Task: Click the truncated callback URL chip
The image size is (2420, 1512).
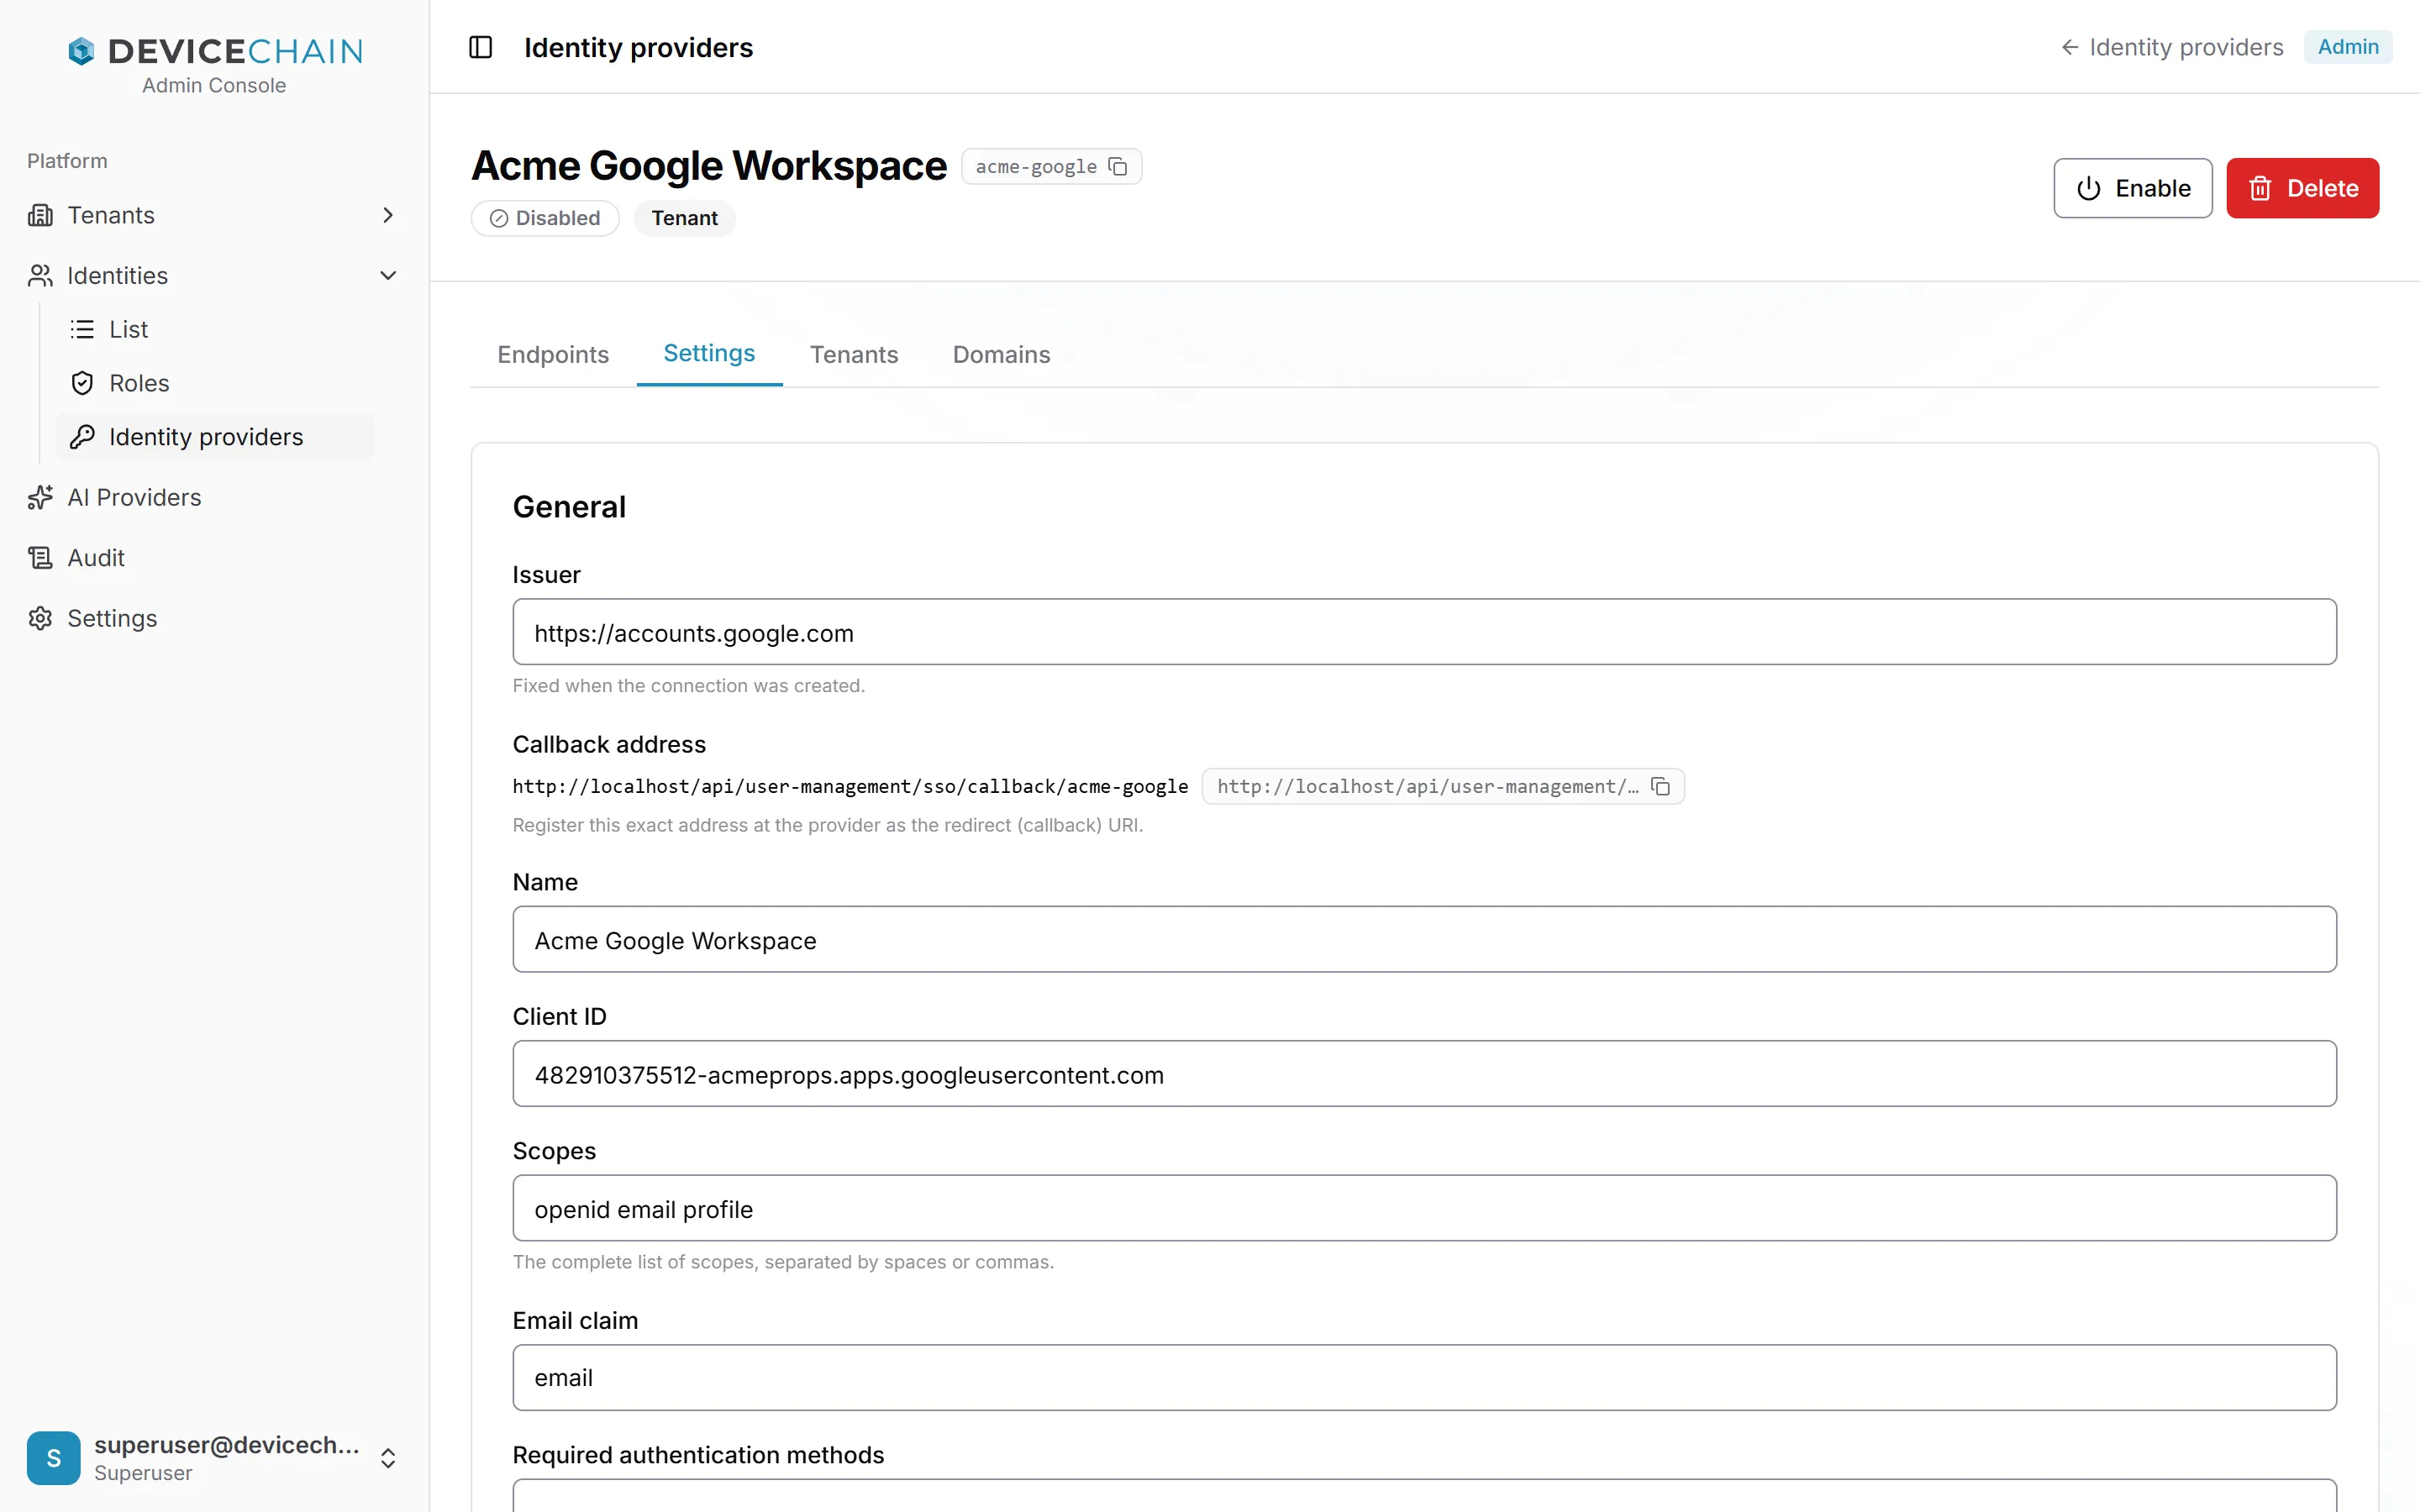Action: [1443, 787]
